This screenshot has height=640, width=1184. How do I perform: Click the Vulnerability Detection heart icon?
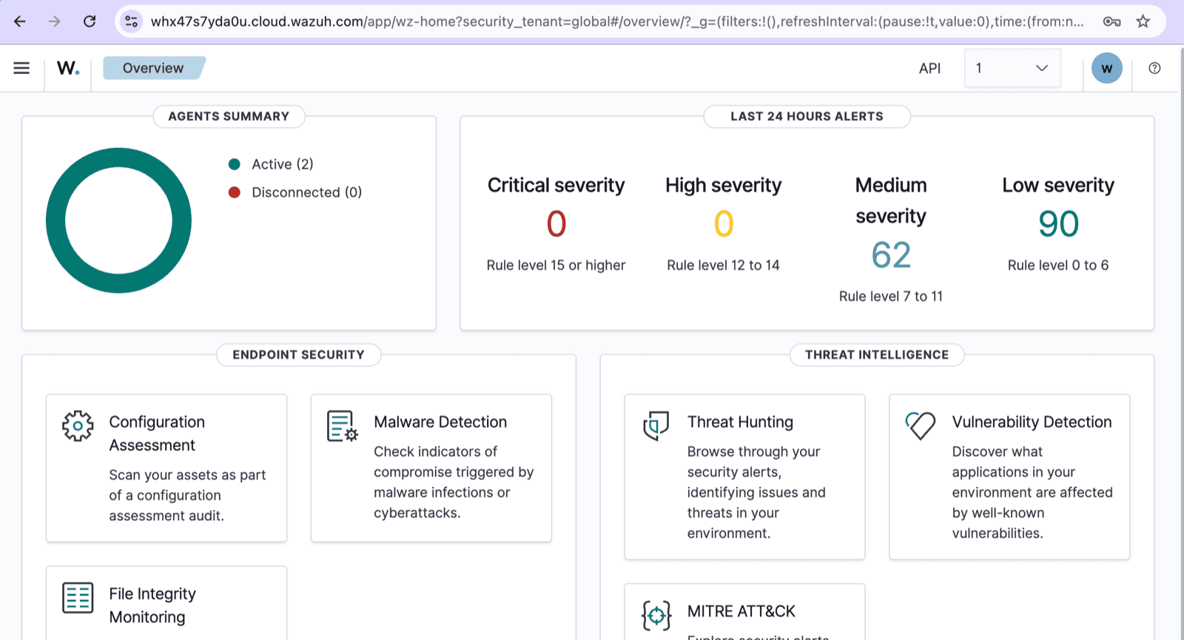921,425
